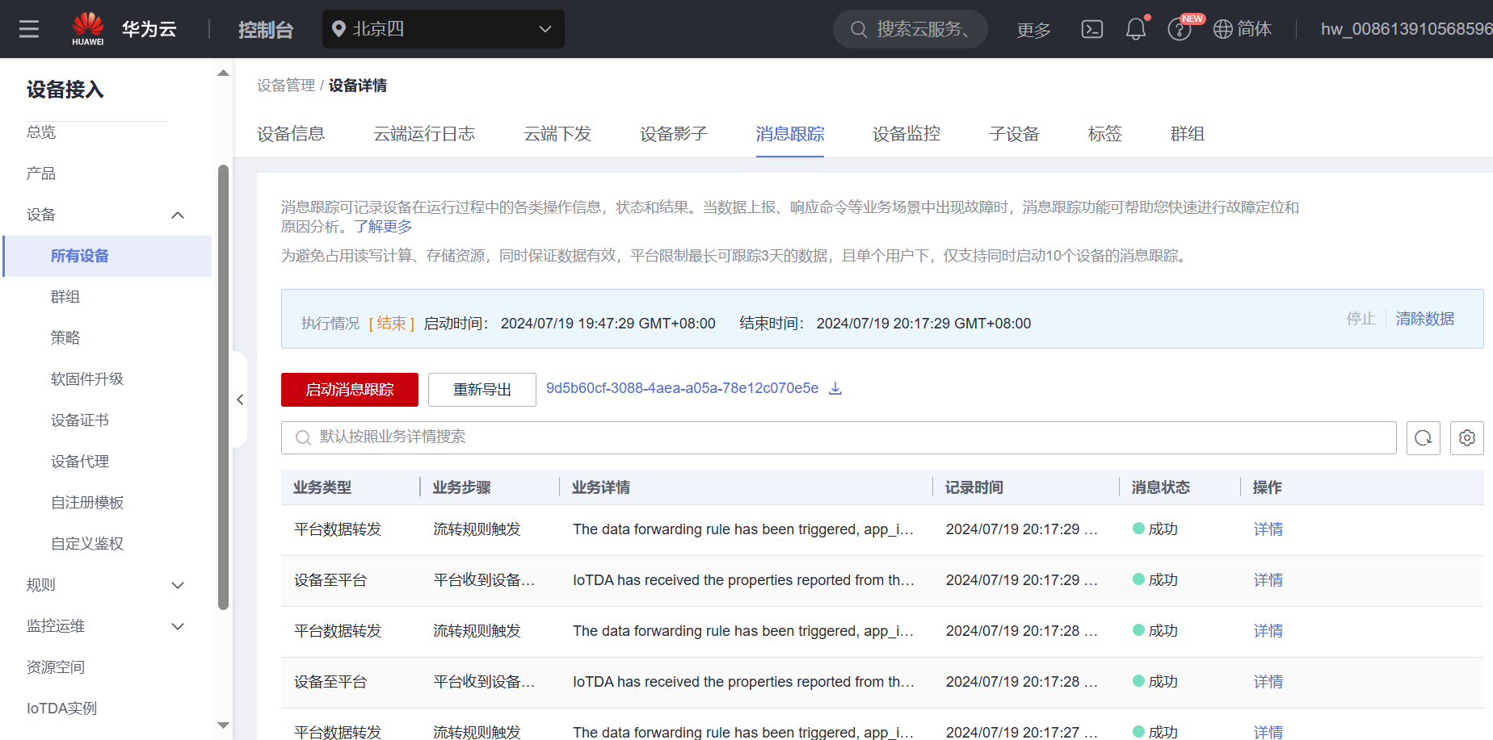Collapse the left sidebar panel arrow
This screenshot has height=740, width=1493.
(x=240, y=399)
